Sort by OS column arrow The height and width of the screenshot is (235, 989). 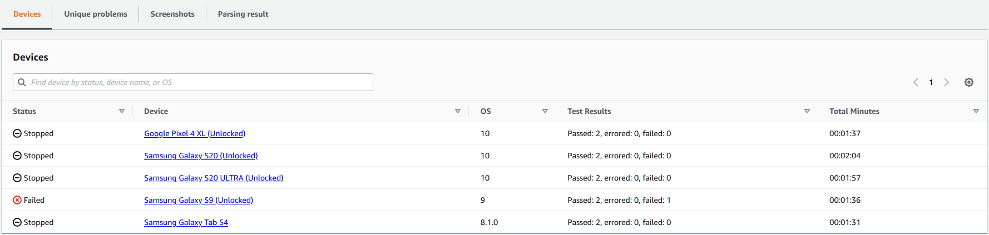tap(545, 111)
